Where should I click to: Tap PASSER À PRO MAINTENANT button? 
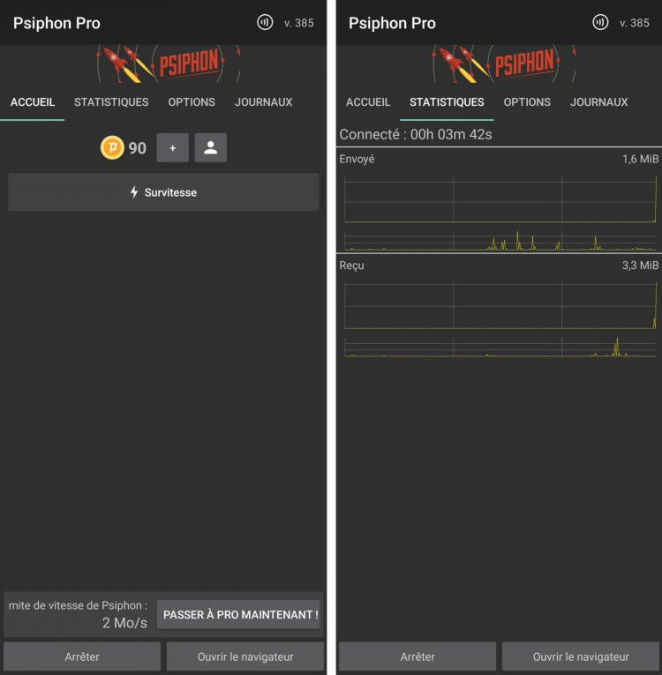coord(238,614)
